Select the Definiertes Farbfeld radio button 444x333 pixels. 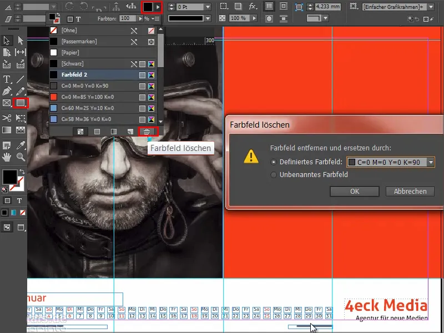(x=274, y=162)
